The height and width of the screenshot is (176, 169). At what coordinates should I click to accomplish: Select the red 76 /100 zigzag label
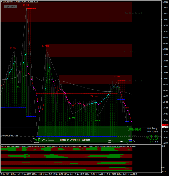(x=94, y=96)
